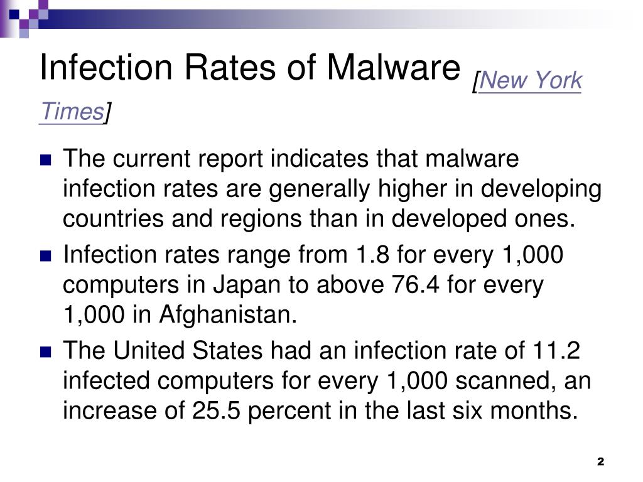Click the word Afghanistan
Image resolution: width=643 pixels, height=482 pixels.
point(227,315)
